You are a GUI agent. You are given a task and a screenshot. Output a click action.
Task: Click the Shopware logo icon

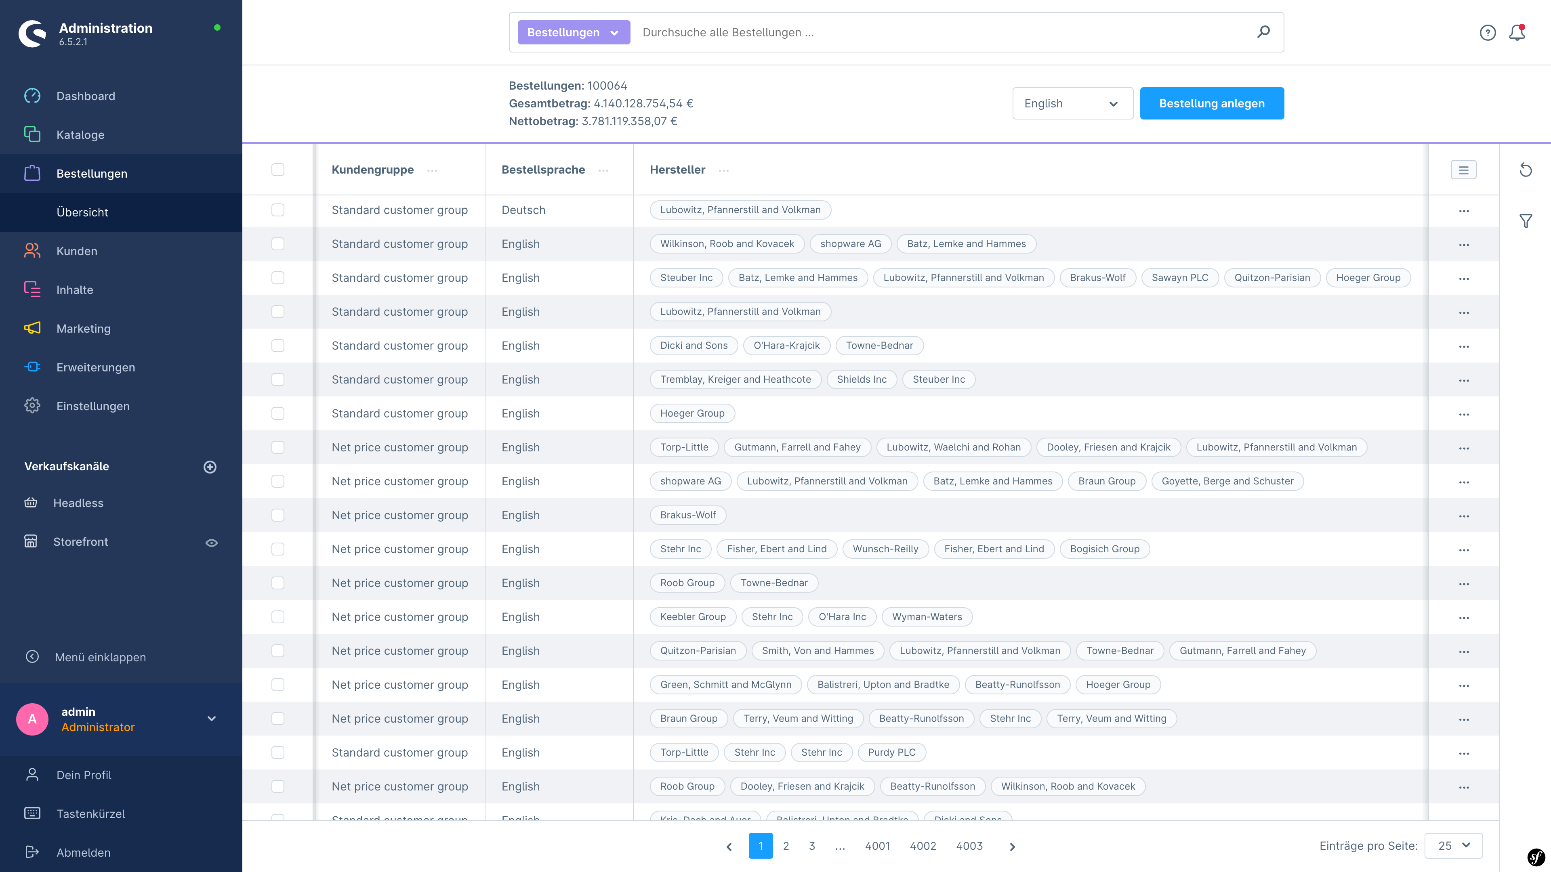coord(32,34)
